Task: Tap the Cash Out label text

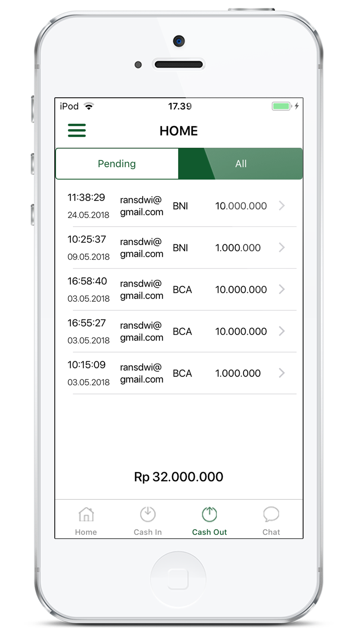Action: coord(209,532)
